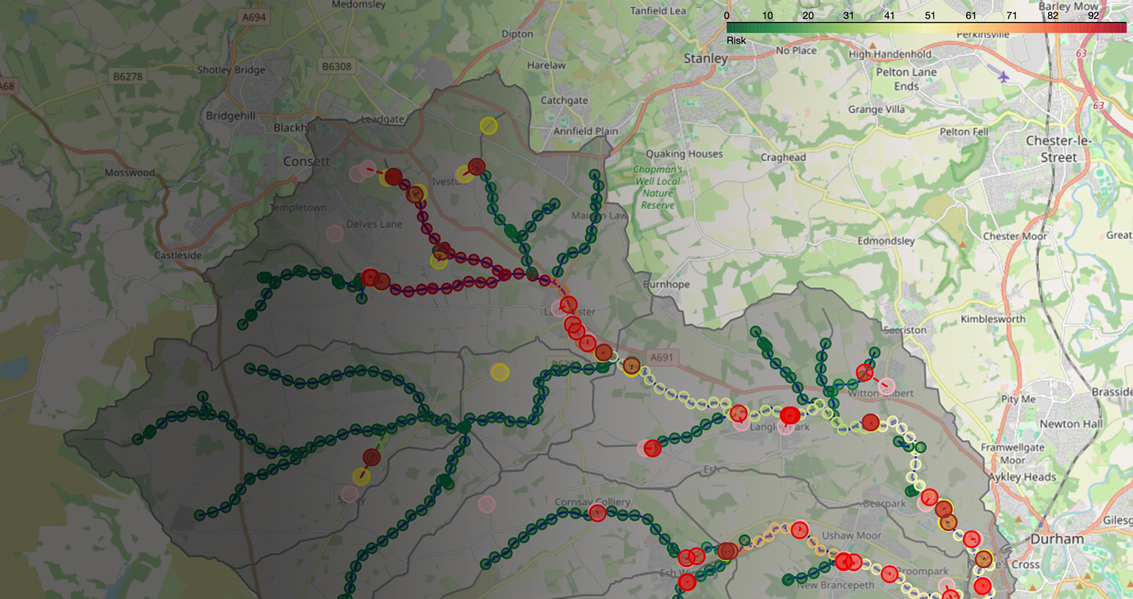Click the Stanley town label
Image resolution: width=1133 pixels, height=599 pixels.
coord(705,58)
